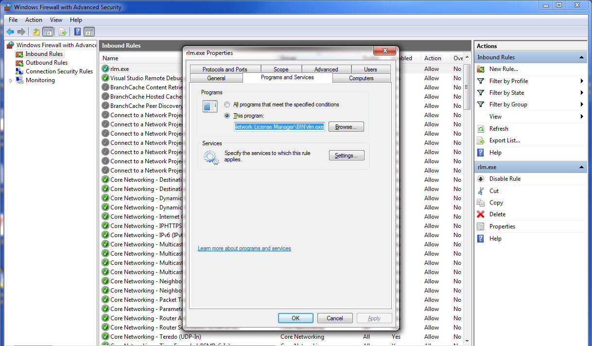Click the Properties icon in Actions pane
The height and width of the screenshot is (346, 592).
(481, 226)
